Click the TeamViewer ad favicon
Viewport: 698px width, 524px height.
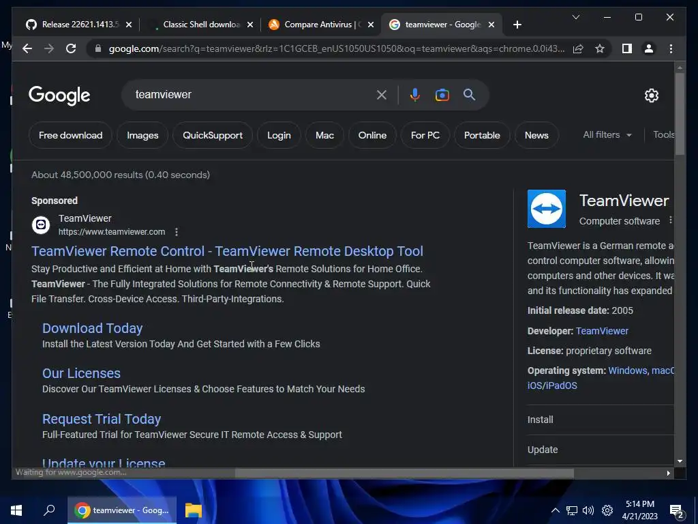coord(41,225)
